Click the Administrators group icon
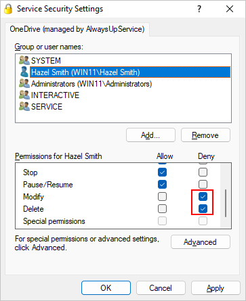This screenshot has width=246, height=301. (24, 83)
